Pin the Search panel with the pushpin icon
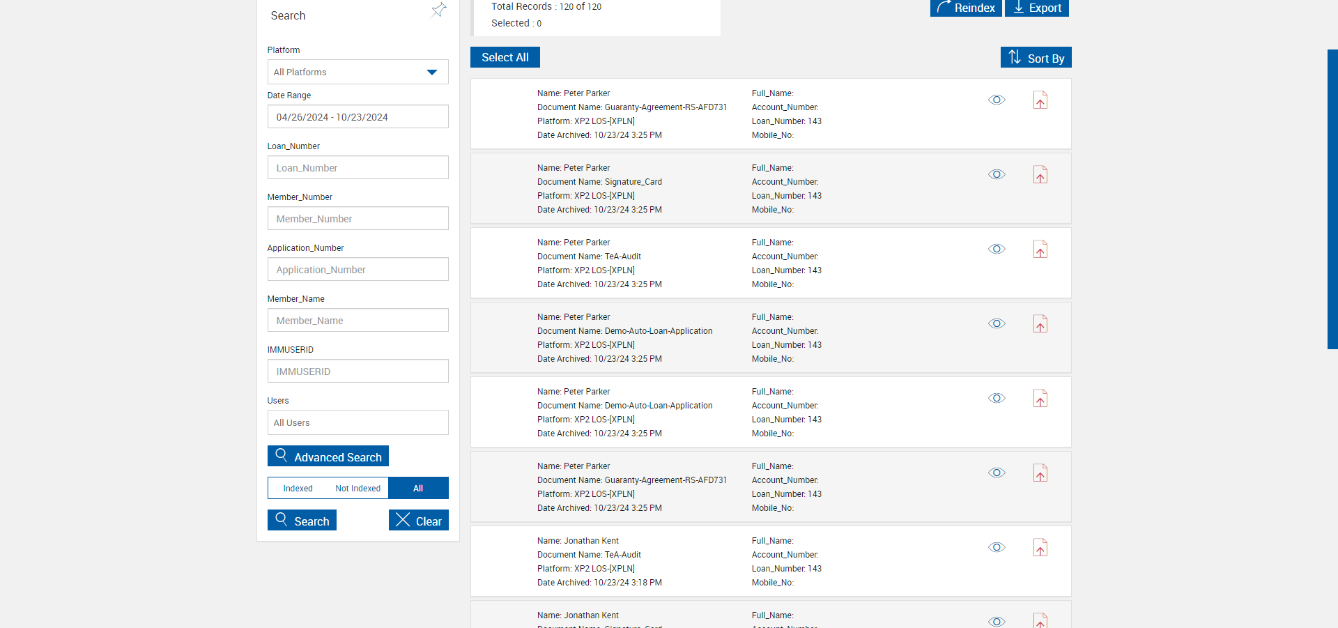The height and width of the screenshot is (628, 1338). (x=439, y=10)
